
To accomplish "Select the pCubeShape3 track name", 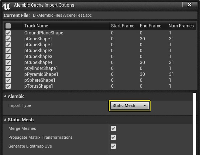I will 38,57.
